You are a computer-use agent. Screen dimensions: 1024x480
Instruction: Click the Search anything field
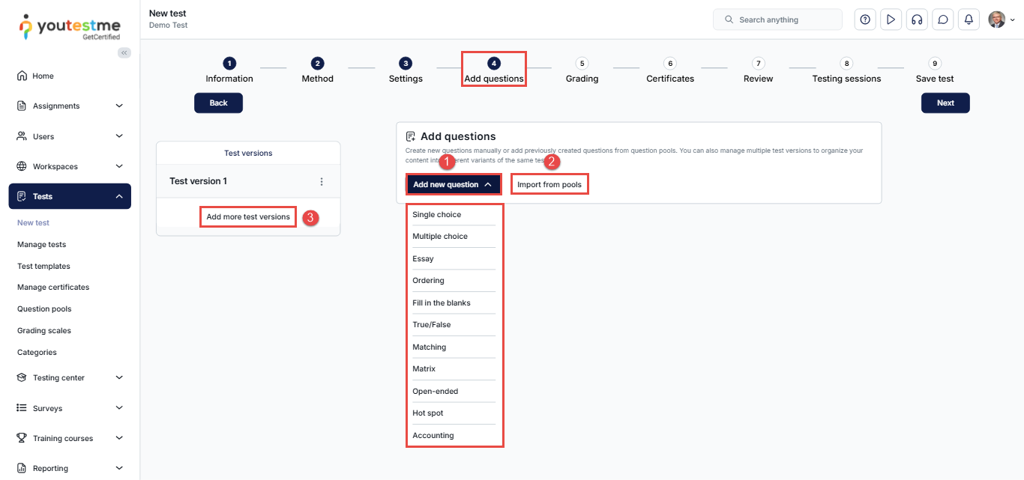777,19
